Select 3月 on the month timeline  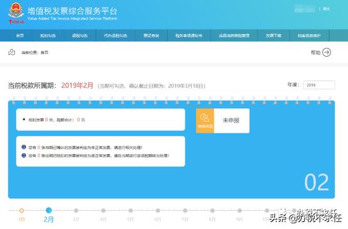76,211
